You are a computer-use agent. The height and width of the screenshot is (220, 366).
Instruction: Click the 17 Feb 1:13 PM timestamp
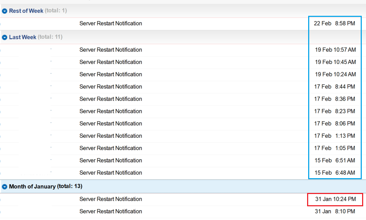[335, 136]
